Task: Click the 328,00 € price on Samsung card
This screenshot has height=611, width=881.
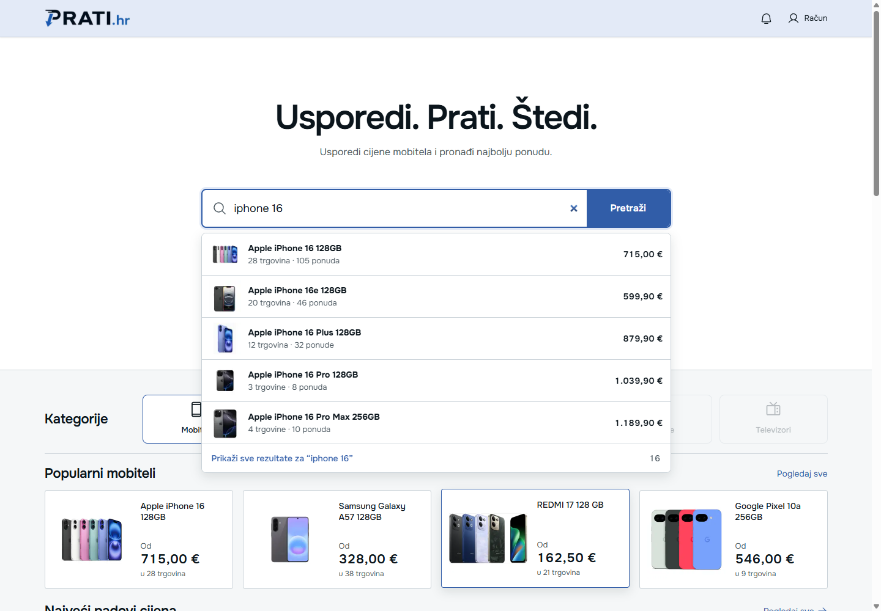Action: point(368,559)
